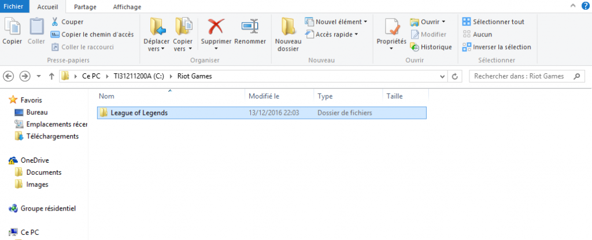
Task: Click the Propriétés icon
Action: click(x=391, y=27)
